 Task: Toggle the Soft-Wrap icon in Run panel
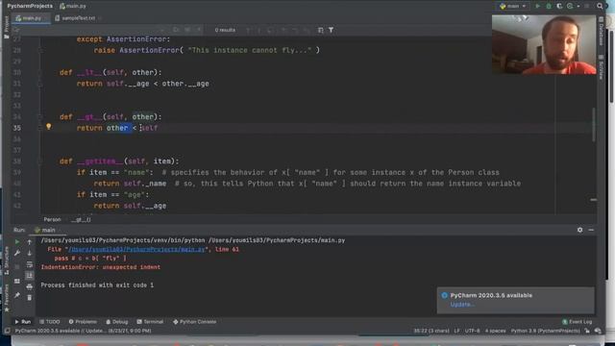(30, 265)
